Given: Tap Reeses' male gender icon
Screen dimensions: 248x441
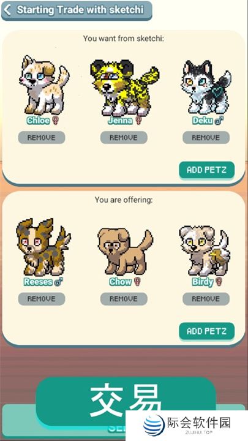Looking at the screenshot, I should [59, 282].
